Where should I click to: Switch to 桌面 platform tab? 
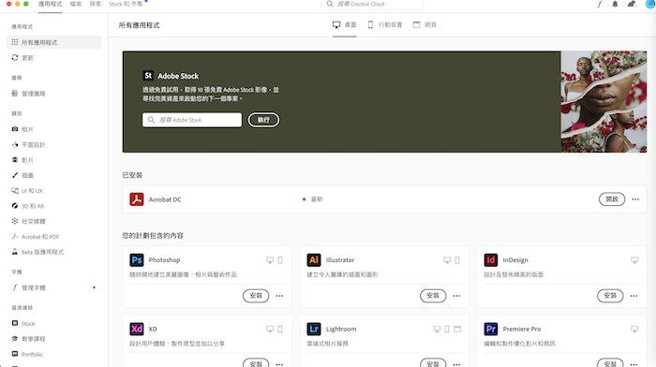345,25
